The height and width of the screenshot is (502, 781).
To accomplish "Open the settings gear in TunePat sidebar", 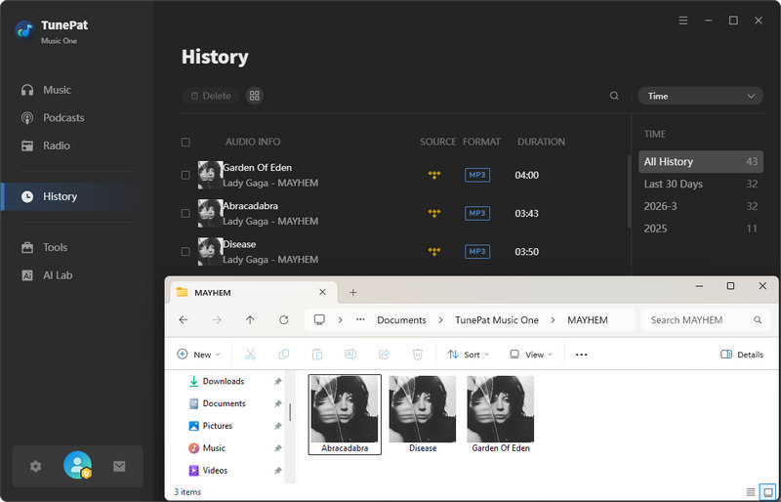I will [x=36, y=467].
